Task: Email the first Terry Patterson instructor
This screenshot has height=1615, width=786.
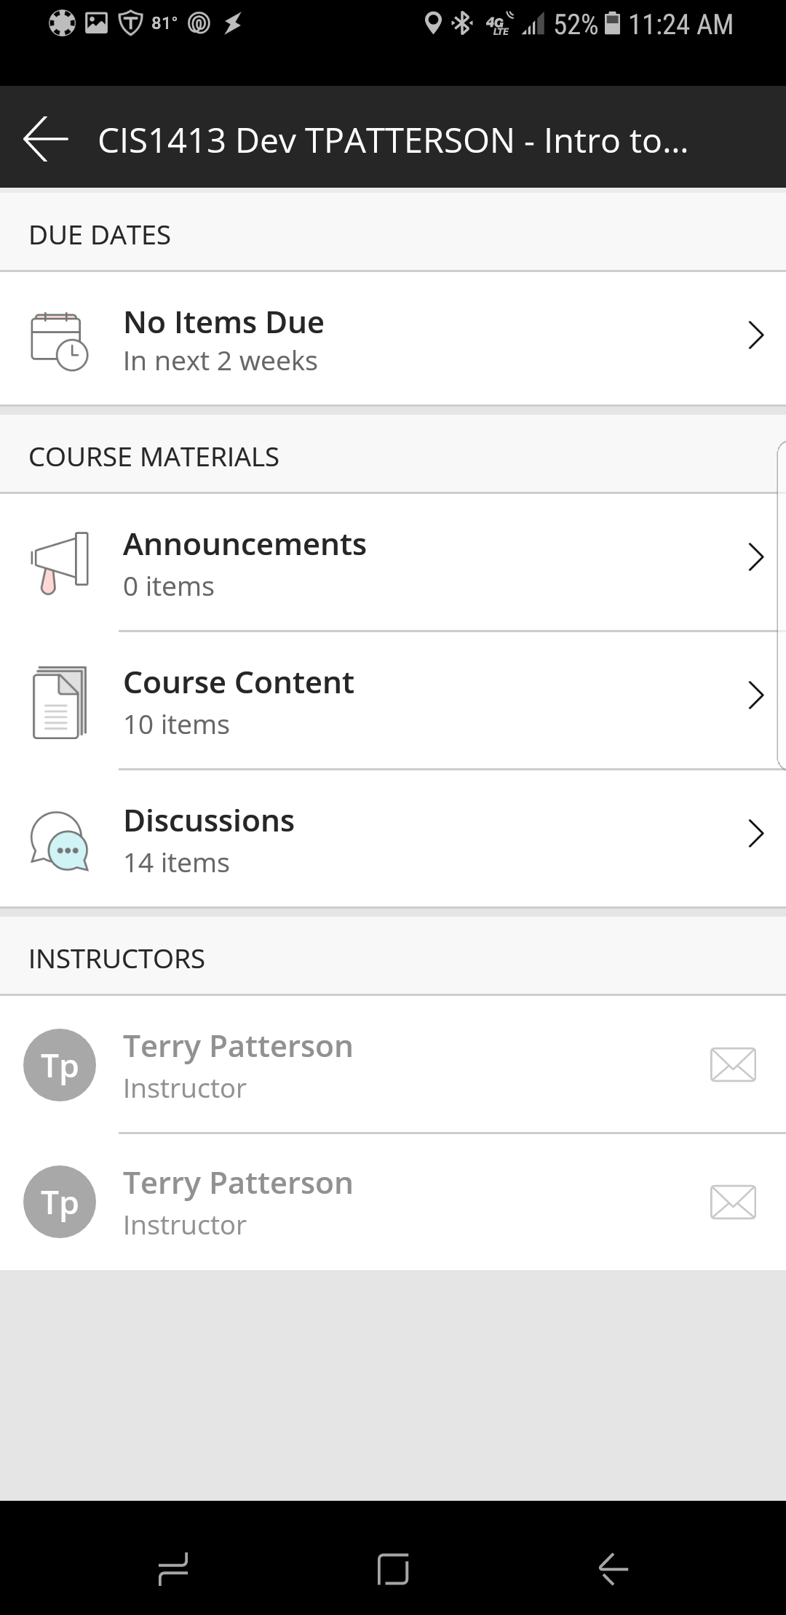Action: [732, 1065]
